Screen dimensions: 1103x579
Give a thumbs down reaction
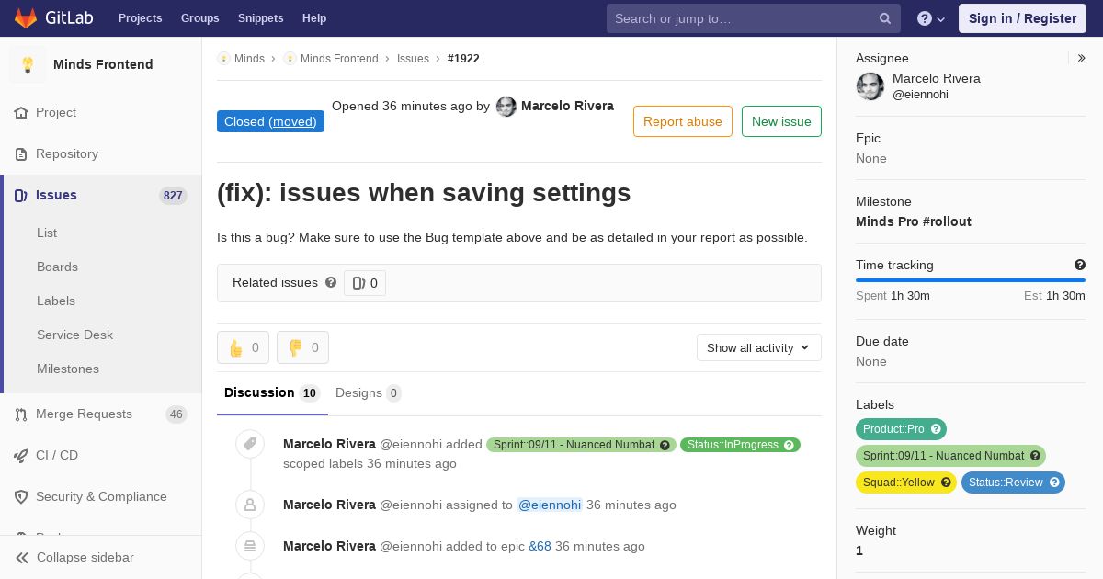tap(302, 347)
